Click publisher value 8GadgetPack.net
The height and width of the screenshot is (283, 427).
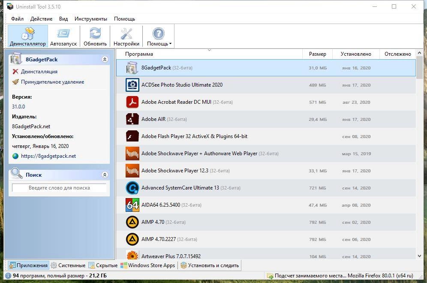click(x=31, y=126)
